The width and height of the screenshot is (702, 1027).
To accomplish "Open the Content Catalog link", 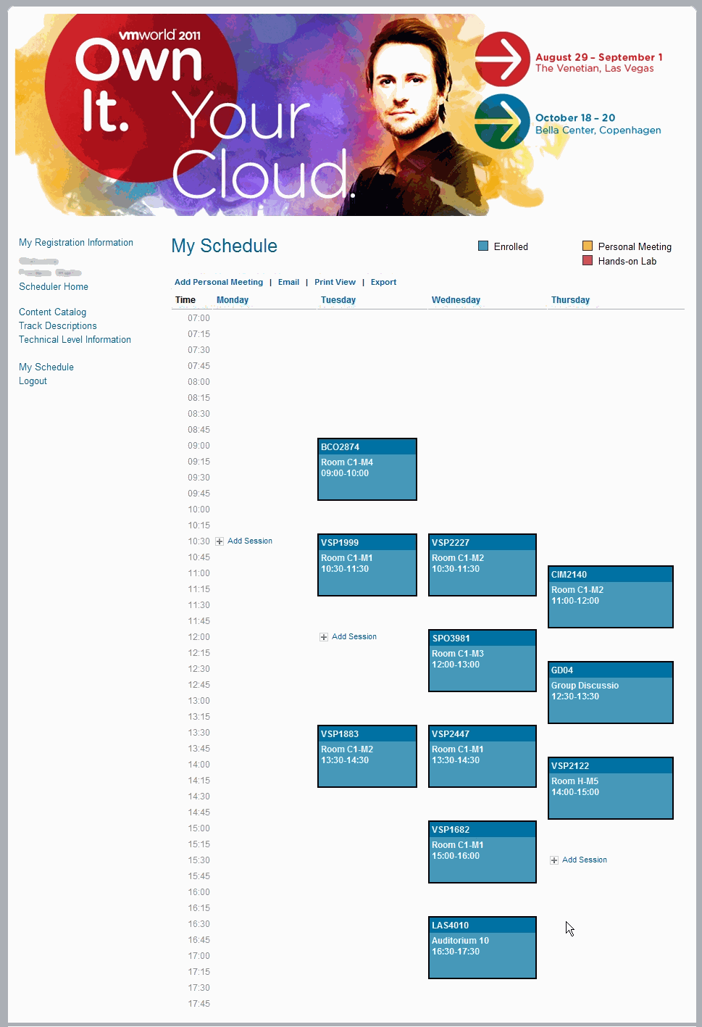I will 52,312.
